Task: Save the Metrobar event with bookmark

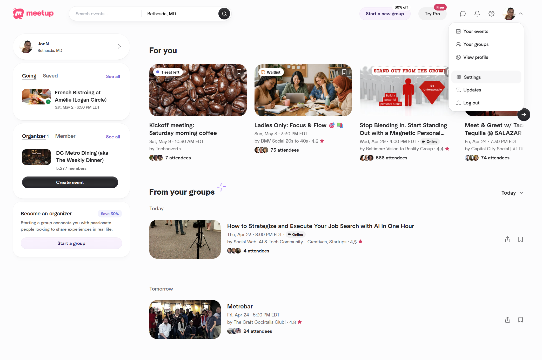Action: click(520, 320)
